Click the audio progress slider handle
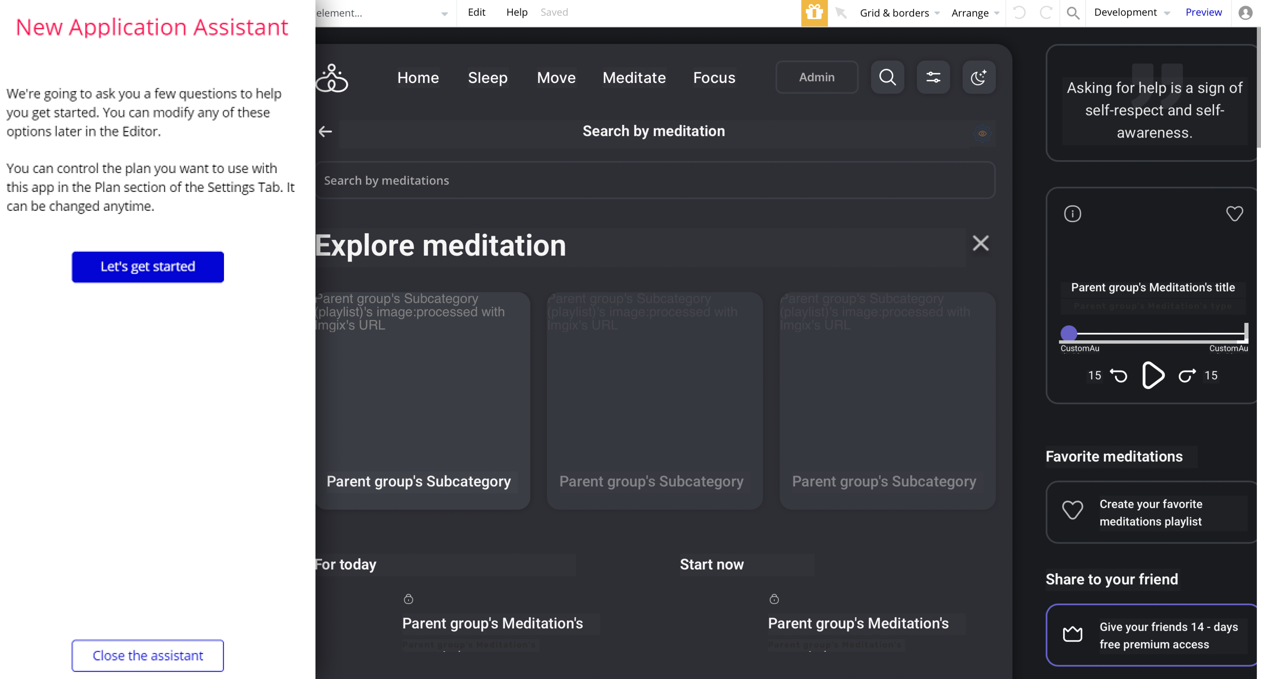1261x679 pixels. pos(1069,333)
